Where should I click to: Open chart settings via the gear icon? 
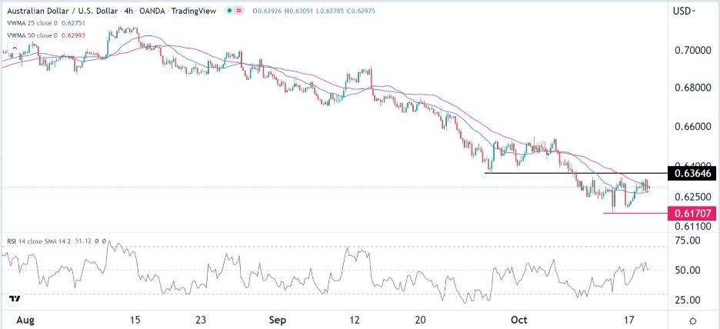(693, 321)
